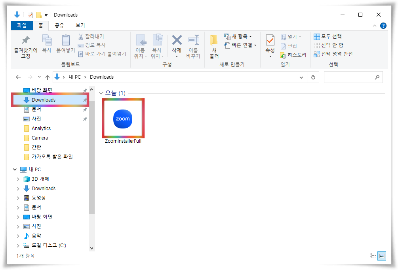Switch to details view layout
The width and height of the screenshot is (398, 270).
(373, 256)
